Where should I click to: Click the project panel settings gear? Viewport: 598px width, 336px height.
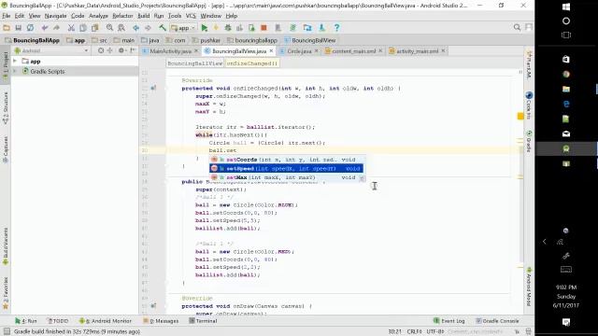(121, 50)
